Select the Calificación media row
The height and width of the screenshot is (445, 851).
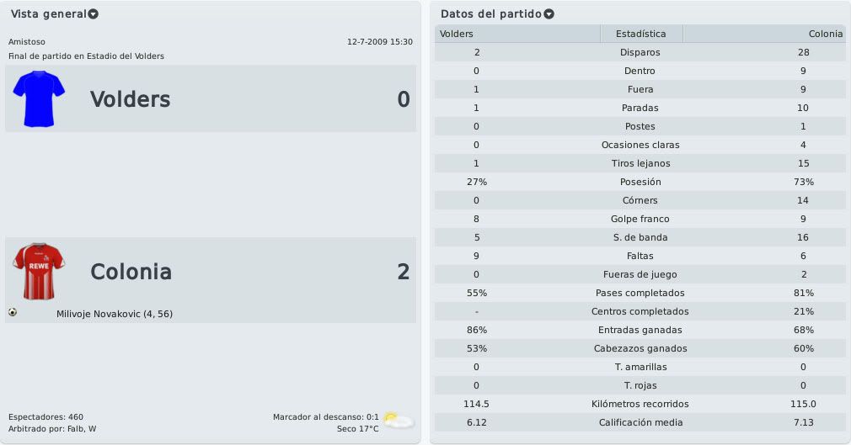[x=640, y=423]
